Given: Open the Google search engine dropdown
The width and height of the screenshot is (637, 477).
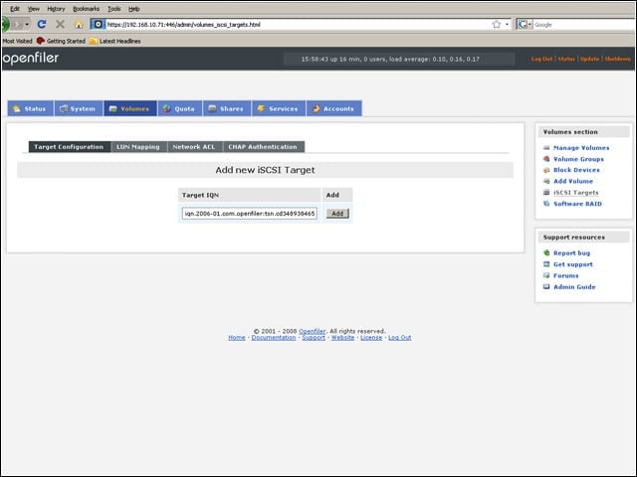Looking at the screenshot, I should pyautogui.click(x=525, y=24).
